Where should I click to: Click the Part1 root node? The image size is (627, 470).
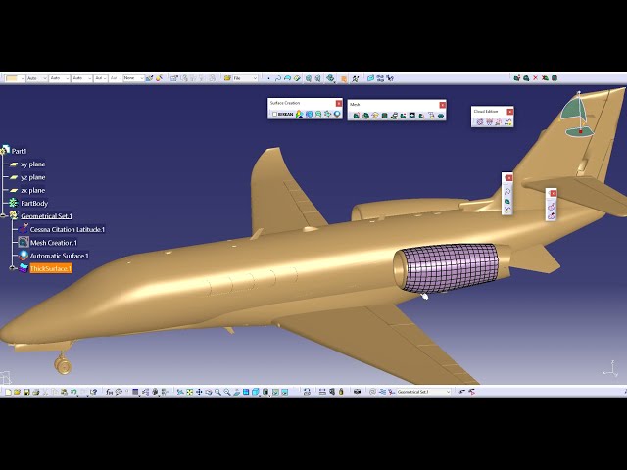(19, 151)
